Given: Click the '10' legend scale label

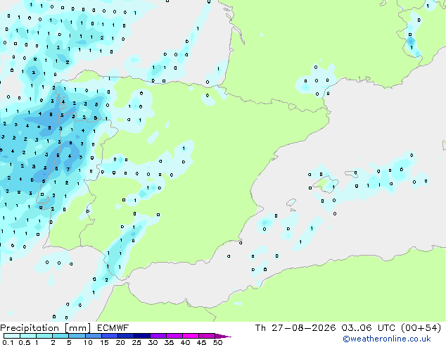Looking at the screenshot, I should [x=88, y=342].
